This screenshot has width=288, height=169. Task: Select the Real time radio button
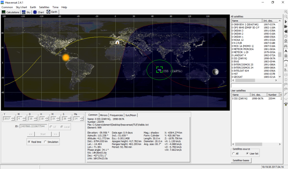point(28,142)
